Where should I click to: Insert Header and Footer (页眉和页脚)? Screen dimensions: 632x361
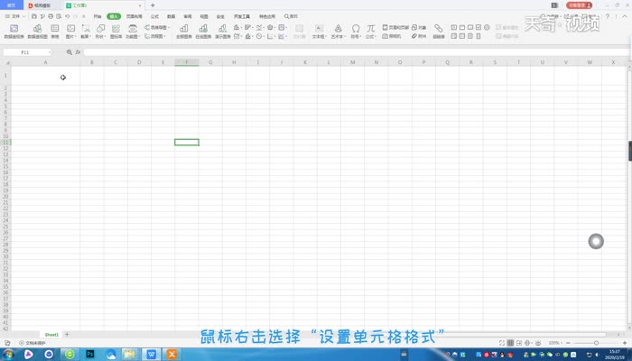[395, 27]
